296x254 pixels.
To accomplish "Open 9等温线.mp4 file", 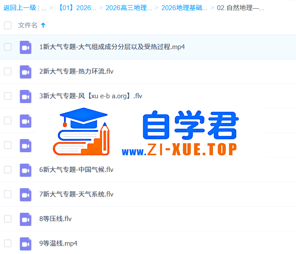I will pos(58,243).
